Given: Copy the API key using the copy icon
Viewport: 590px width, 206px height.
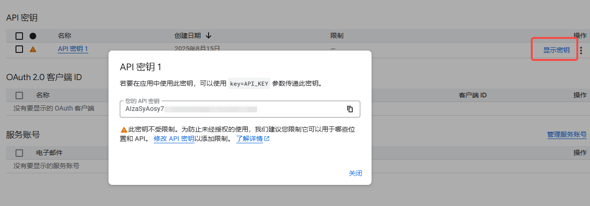Looking at the screenshot, I should pos(350,109).
